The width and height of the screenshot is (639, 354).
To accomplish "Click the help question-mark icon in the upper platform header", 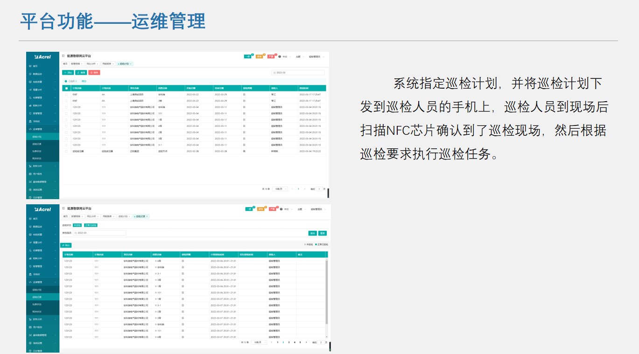I will [x=280, y=56].
